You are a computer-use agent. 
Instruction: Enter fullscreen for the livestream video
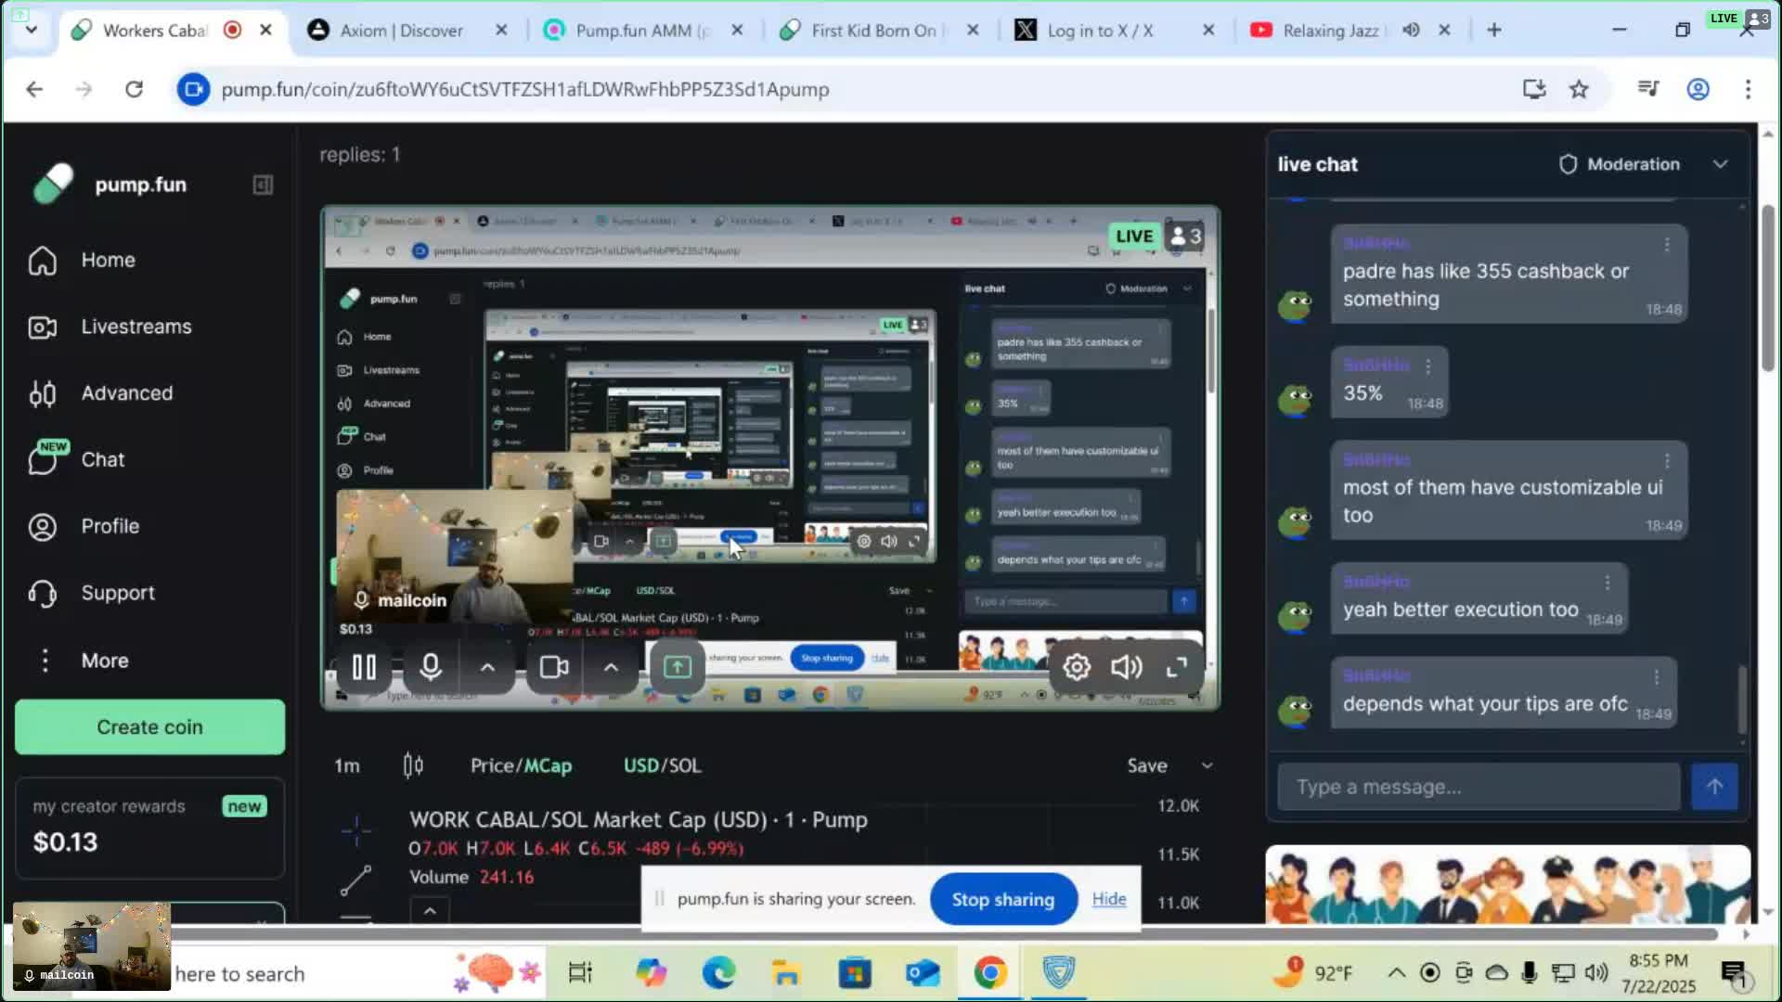pos(1176,667)
